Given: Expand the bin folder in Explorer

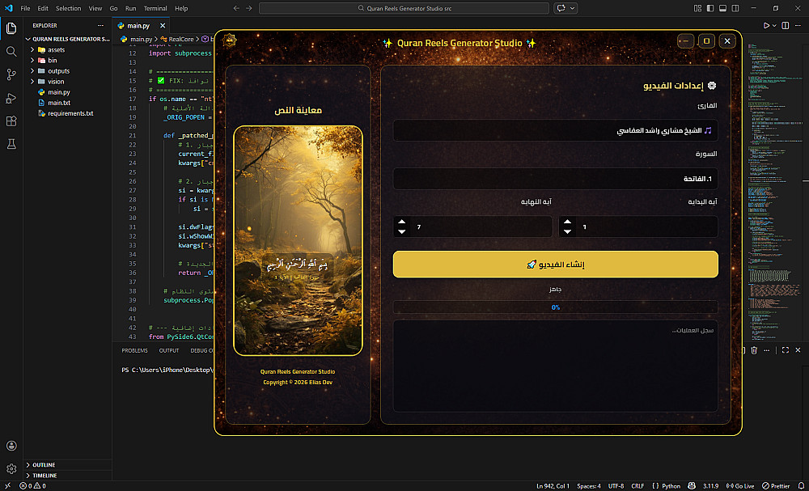Looking at the screenshot, I should coord(52,61).
